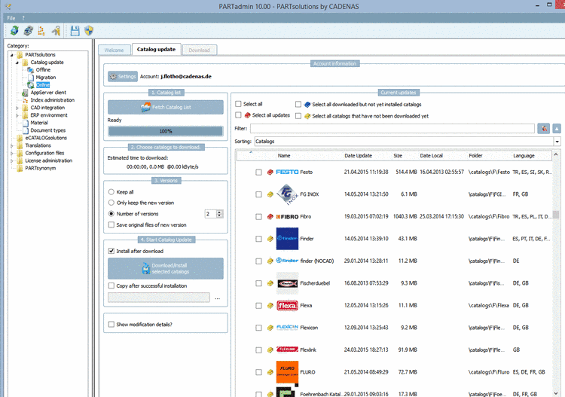Viewport: 565px width, 397px height.
Task: Enable Copy after successful installation
Action: [111, 286]
